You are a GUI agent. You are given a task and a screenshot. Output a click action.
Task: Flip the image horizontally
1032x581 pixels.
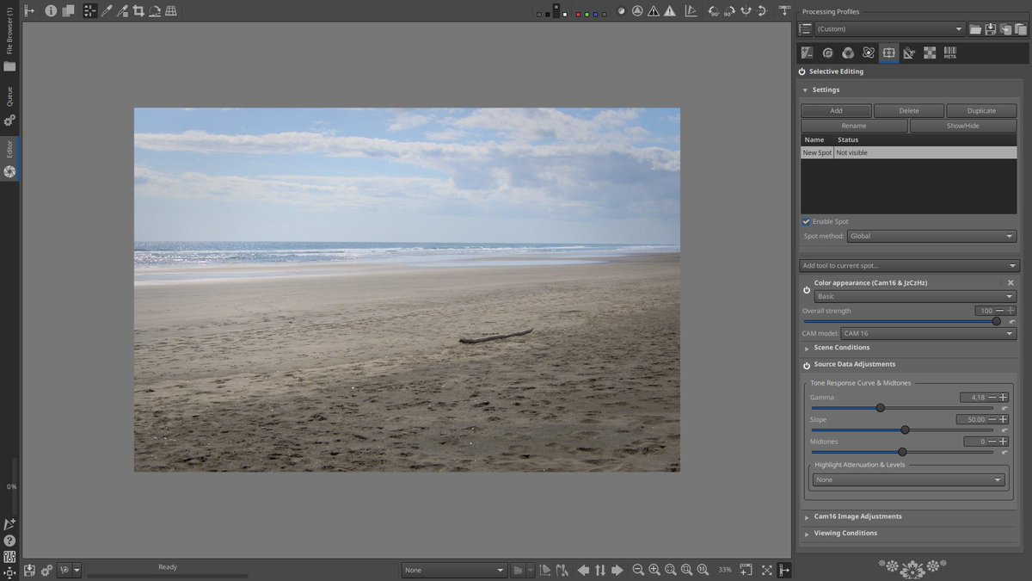(x=746, y=11)
